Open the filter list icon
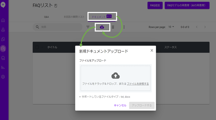 point(88,27)
